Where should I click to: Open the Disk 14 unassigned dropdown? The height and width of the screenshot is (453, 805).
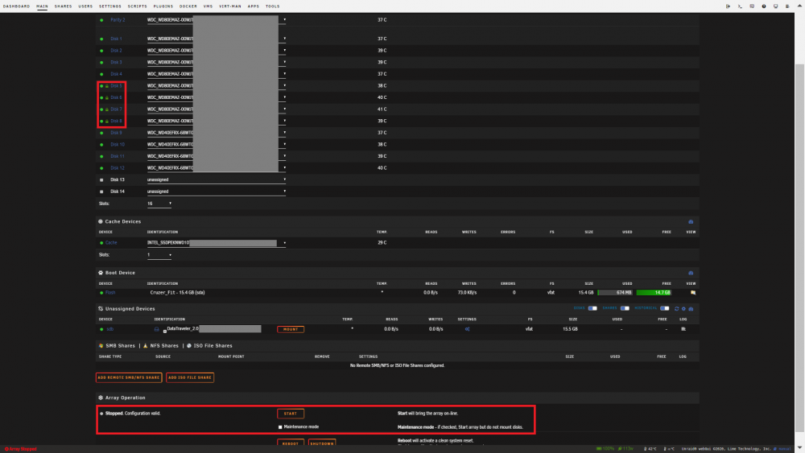click(x=216, y=191)
